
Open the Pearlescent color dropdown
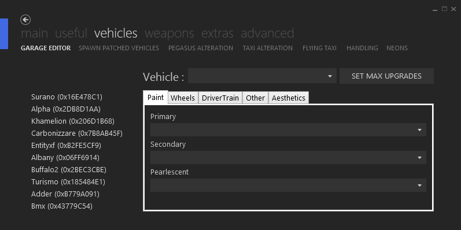[288, 186]
